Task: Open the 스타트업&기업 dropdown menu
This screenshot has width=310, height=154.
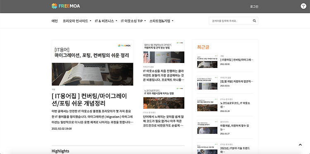Action: [161, 21]
